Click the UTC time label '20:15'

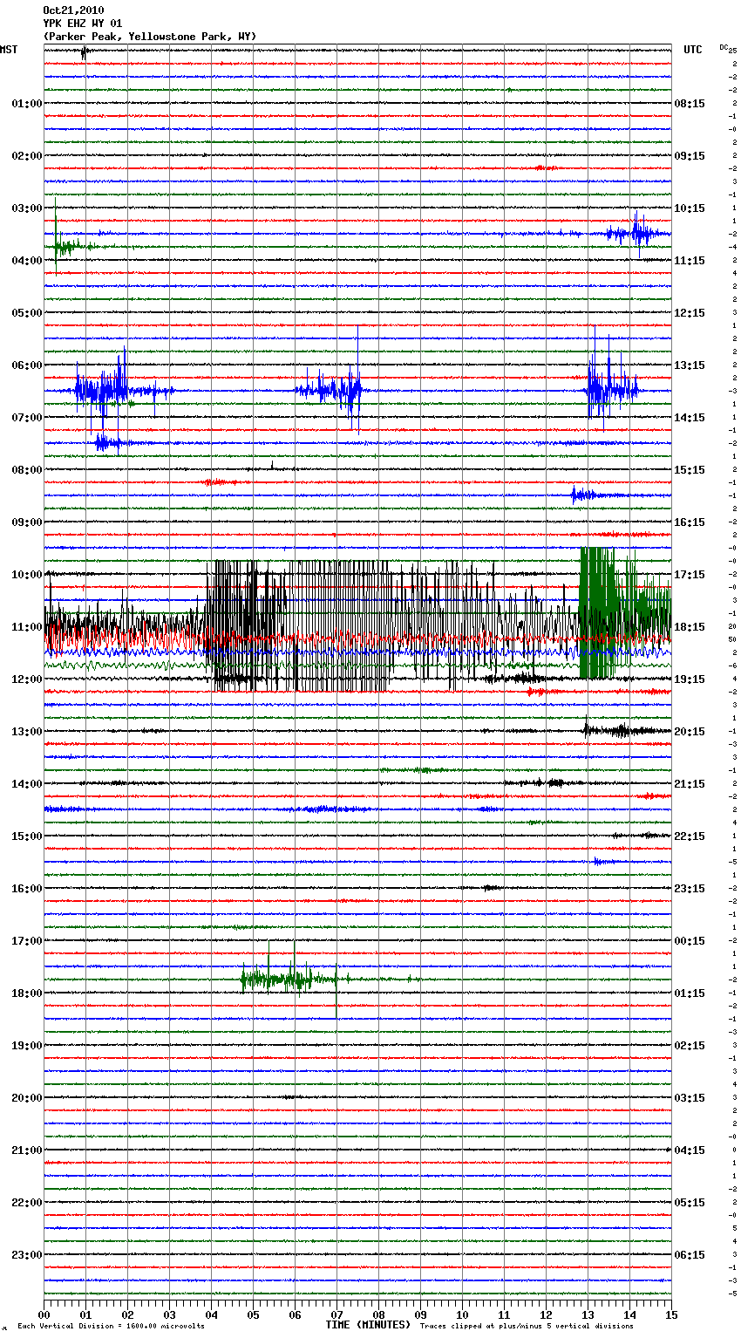pos(690,732)
